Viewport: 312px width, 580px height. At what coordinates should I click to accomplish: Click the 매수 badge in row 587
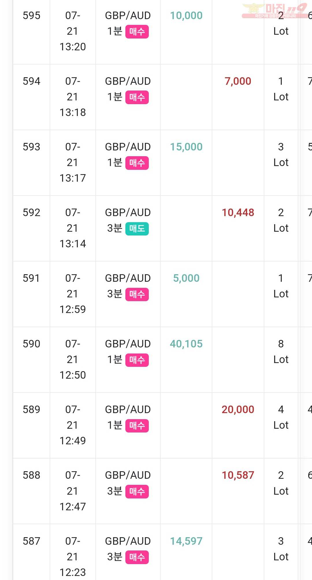(x=137, y=557)
